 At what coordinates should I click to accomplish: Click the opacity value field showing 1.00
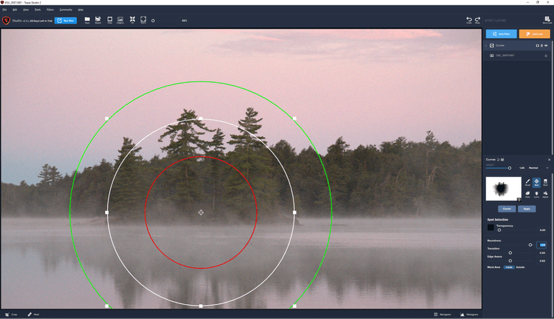click(521, 168)
